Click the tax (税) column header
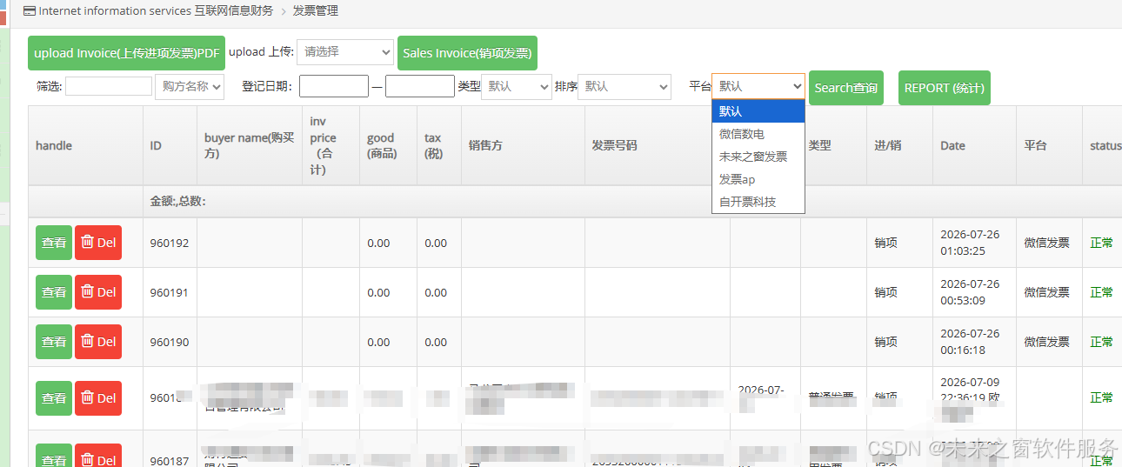 439,145
